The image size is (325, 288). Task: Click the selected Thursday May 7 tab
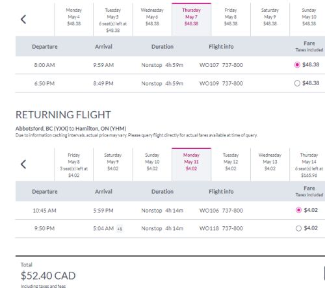tap(191, 20)
